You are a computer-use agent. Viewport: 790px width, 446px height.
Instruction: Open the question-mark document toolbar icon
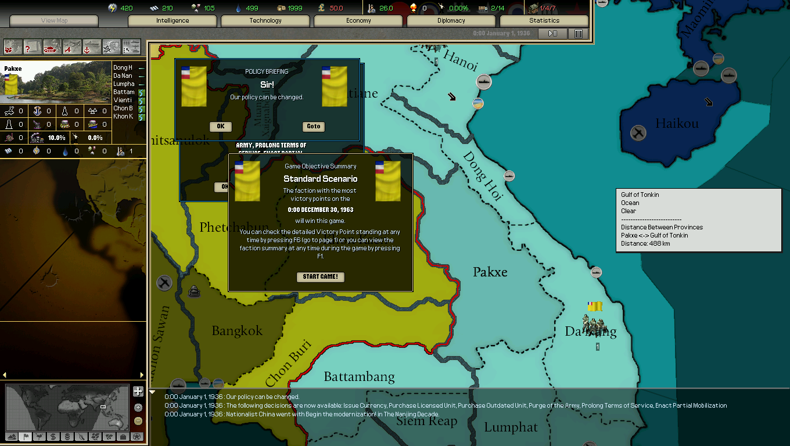click(x=33, y=46)
